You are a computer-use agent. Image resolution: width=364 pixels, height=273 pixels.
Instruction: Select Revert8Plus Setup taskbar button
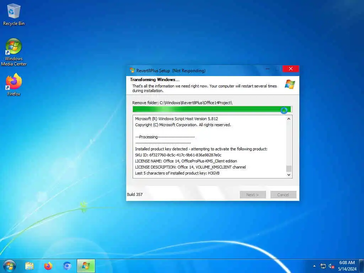86,266
